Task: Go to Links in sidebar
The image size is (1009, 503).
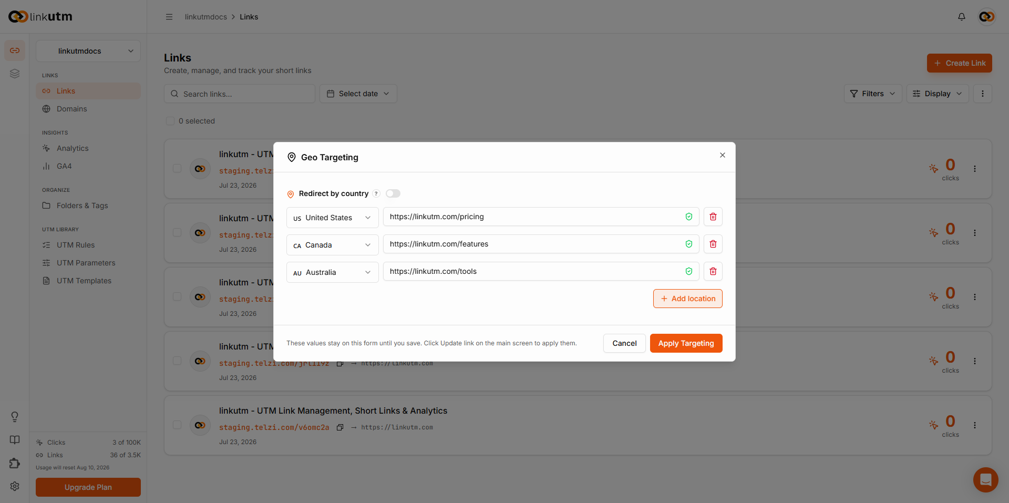Action: coord(88,91)
